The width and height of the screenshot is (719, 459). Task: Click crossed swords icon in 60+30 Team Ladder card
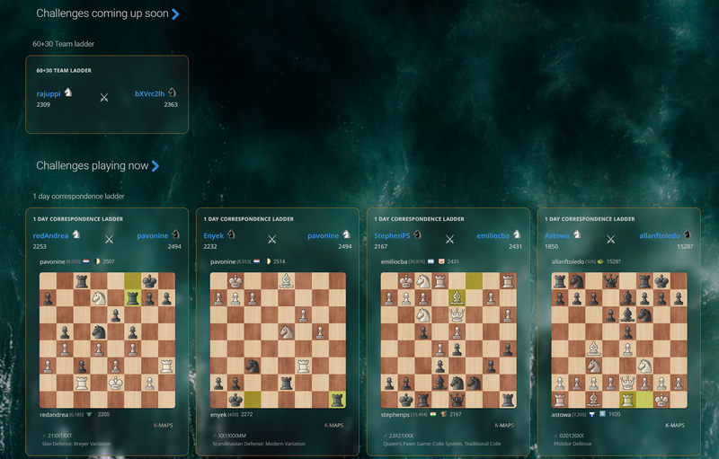104,97
